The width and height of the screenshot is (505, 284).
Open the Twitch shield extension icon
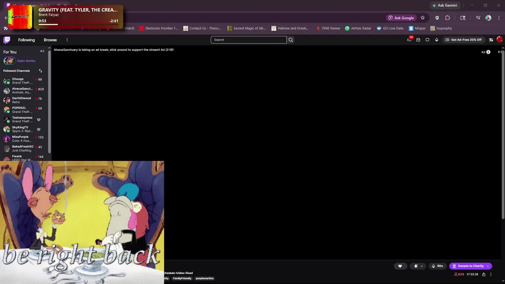click(437, 18)
